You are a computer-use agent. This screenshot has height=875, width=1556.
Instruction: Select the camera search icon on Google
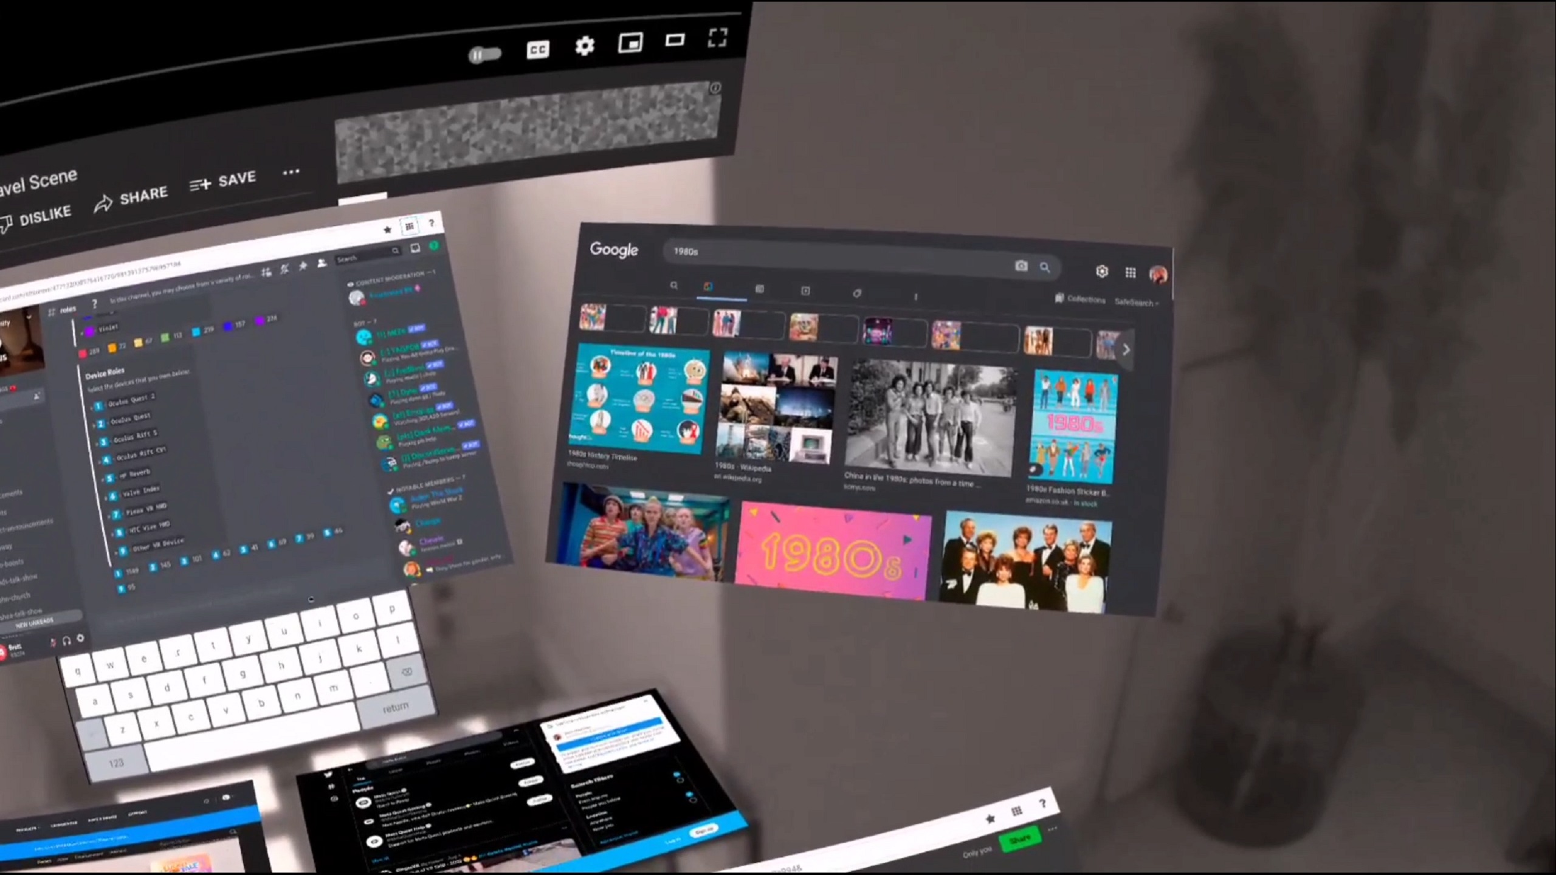pos(1021,267)
